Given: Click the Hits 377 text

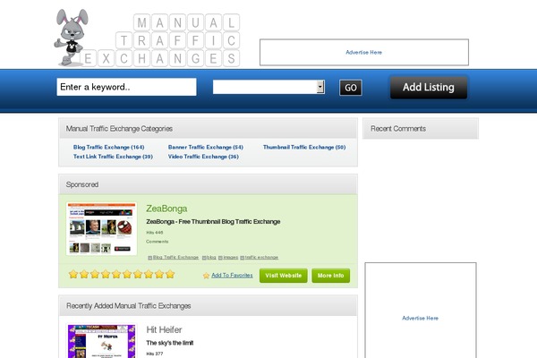Looking at the screenshot, I should (155, 354).
